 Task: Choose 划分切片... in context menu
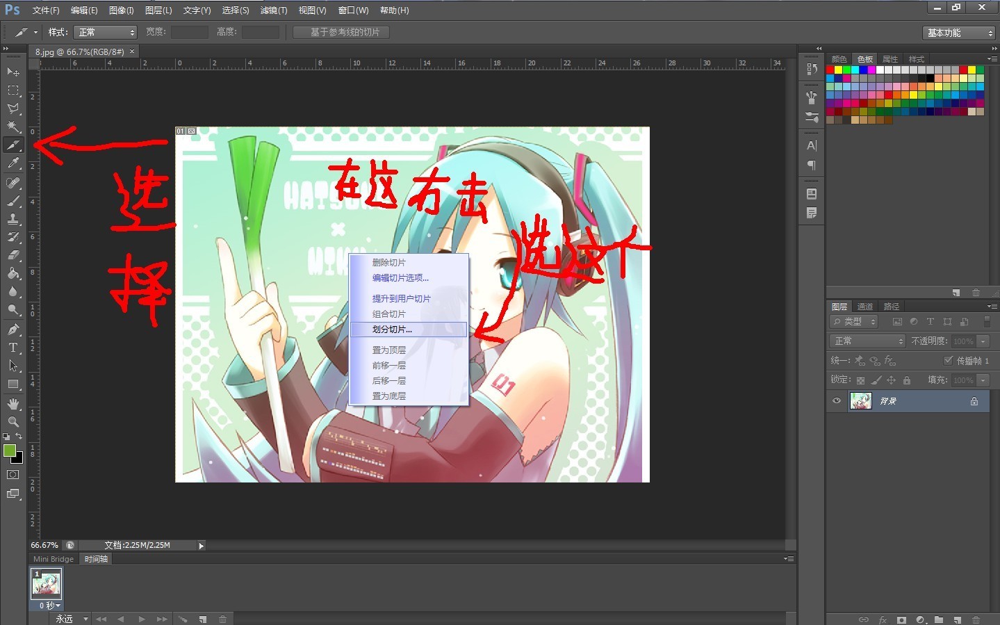pyautogui.click(x=408, y=330)
